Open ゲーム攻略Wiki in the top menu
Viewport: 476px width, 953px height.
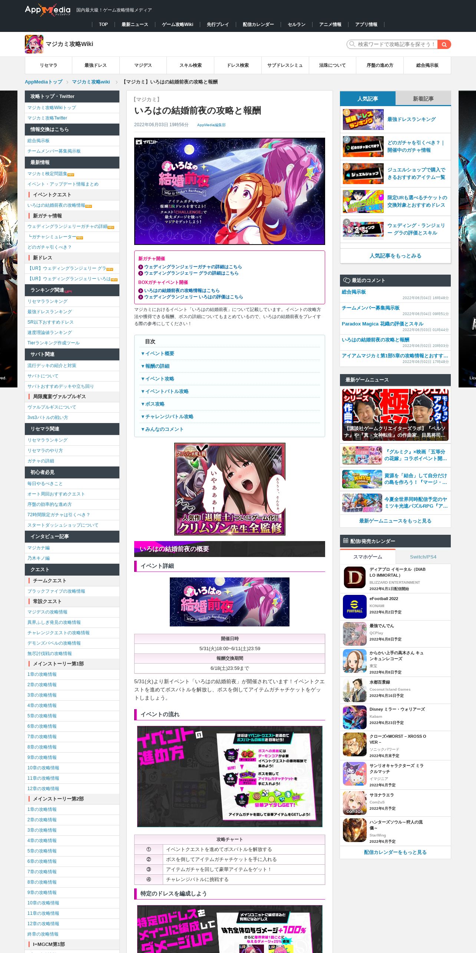[x=178, y=24]
